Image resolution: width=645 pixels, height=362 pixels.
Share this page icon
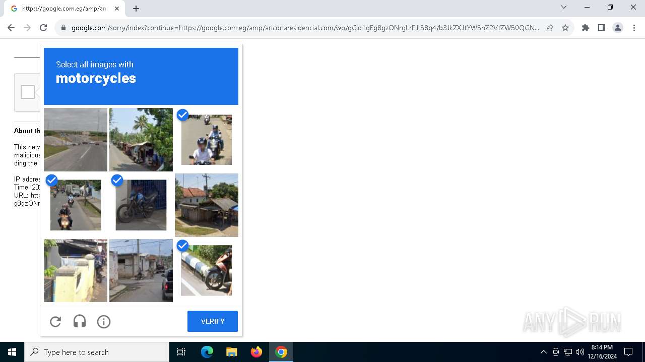point(549,28)
